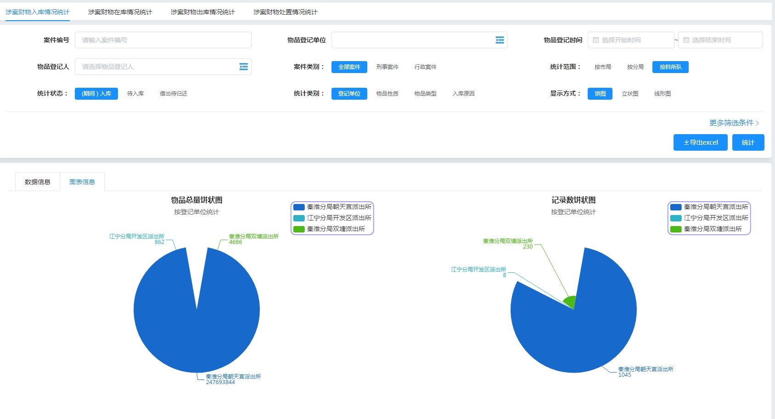This screenshot has width=775, height=419.
Task: Switch to 涉案财物处置情况统计 tab
Action: (286, 12)
